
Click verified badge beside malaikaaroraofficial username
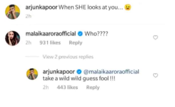click(x=80, y=34)
